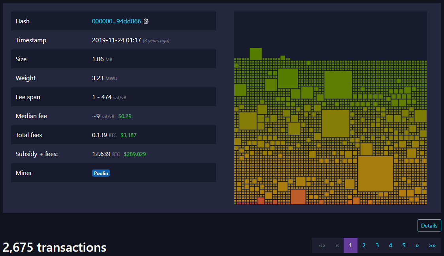Click the green square at far left edge
The height and width of the screenshot is (256, 444).
[240, 90]
